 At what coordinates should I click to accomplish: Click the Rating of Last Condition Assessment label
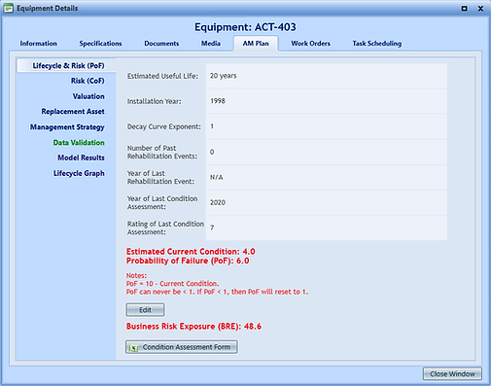pyautogui.click(x=165, y=228)
